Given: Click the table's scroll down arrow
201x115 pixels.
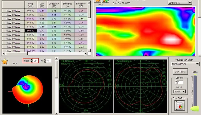Looking at the screenshot, I should tap(89, 50).
